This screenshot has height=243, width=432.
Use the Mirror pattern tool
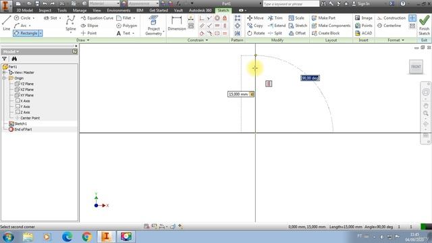coord(237,33)
